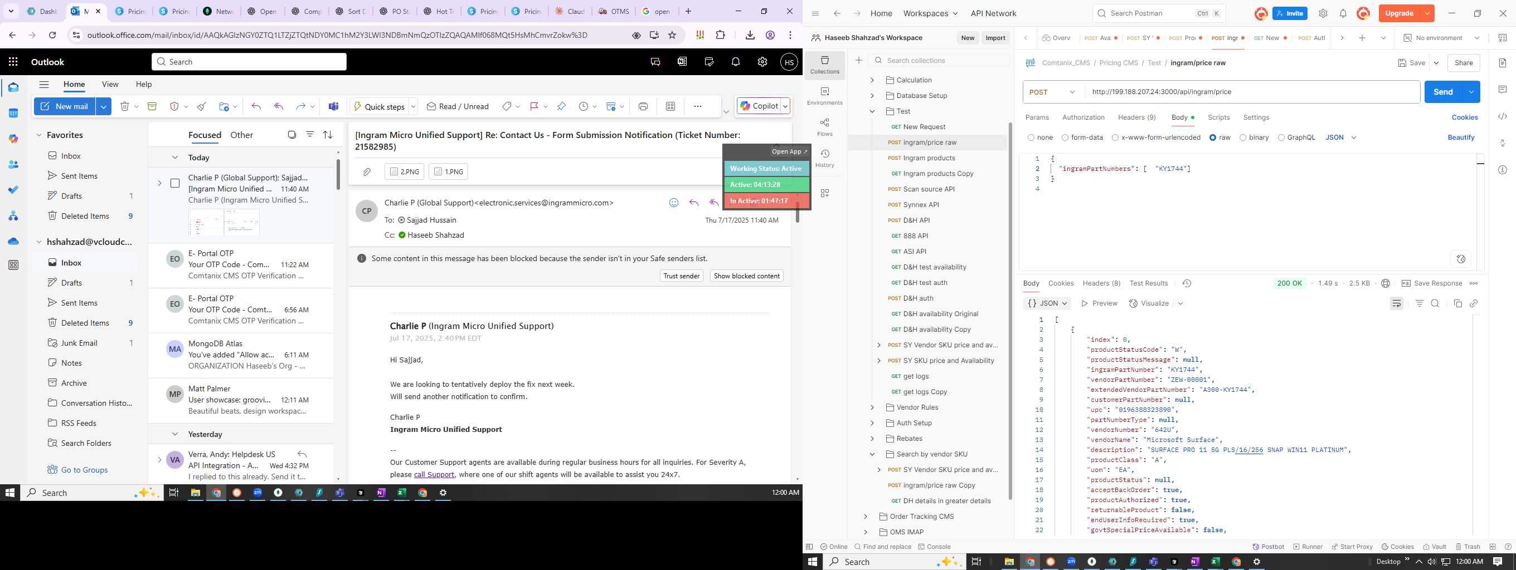This screenshot has height=570, width=1516.
Task: Open the New mail dropdown arrow
Action: [x=103, y=106]
